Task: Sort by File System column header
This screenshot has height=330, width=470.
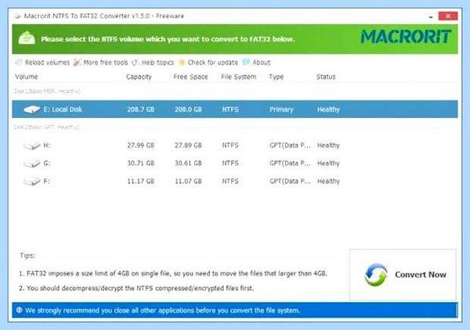Action: [239, 77]
